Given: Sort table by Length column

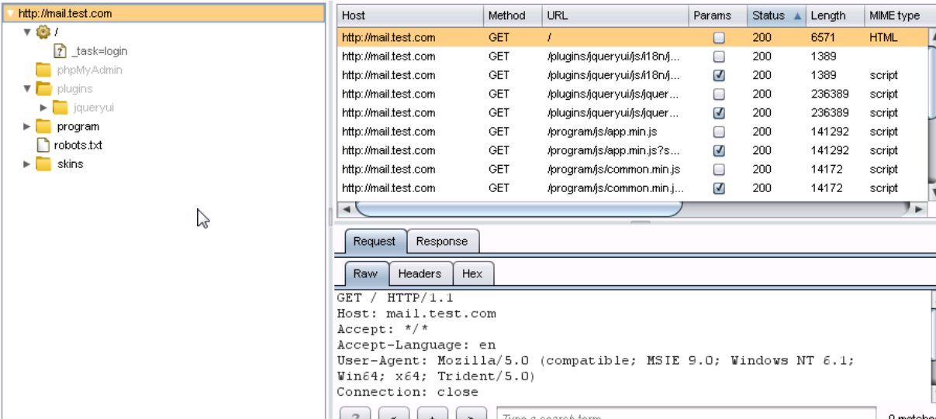Looking at the screenshot, I should pos(834,15).
